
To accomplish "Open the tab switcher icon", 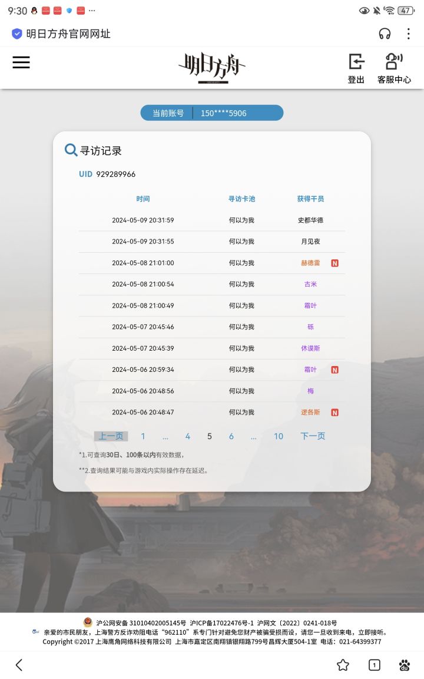I will coord(375,665).
